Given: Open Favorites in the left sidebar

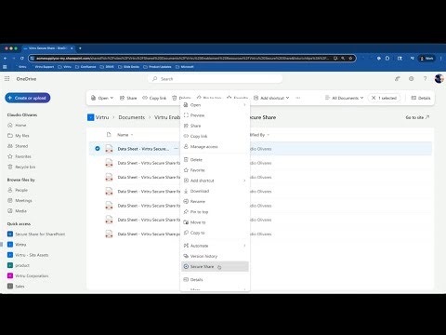Looking at the screenshot, I should pyautogui.click(x=20, y=156).
